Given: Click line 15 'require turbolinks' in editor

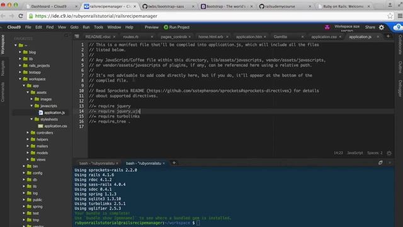Looking at the screenshot, I should coord(115,116).
